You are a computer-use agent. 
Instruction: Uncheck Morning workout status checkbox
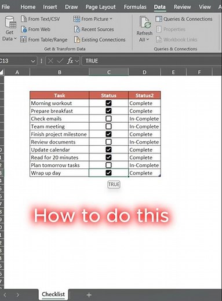pos(108,103)
